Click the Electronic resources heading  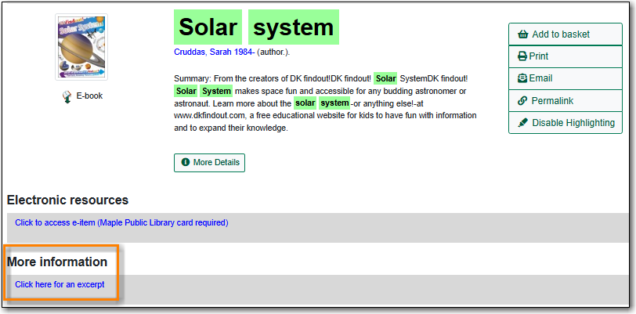click(67, 200)
